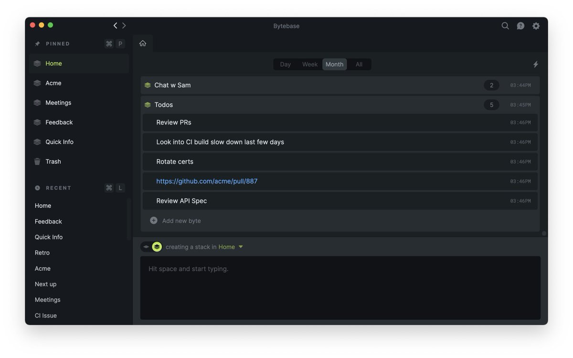The width and height of the screenshot is (573, 358).
Task: Click the Feedback stack icon in sidebar
Action: coord(37,122)
